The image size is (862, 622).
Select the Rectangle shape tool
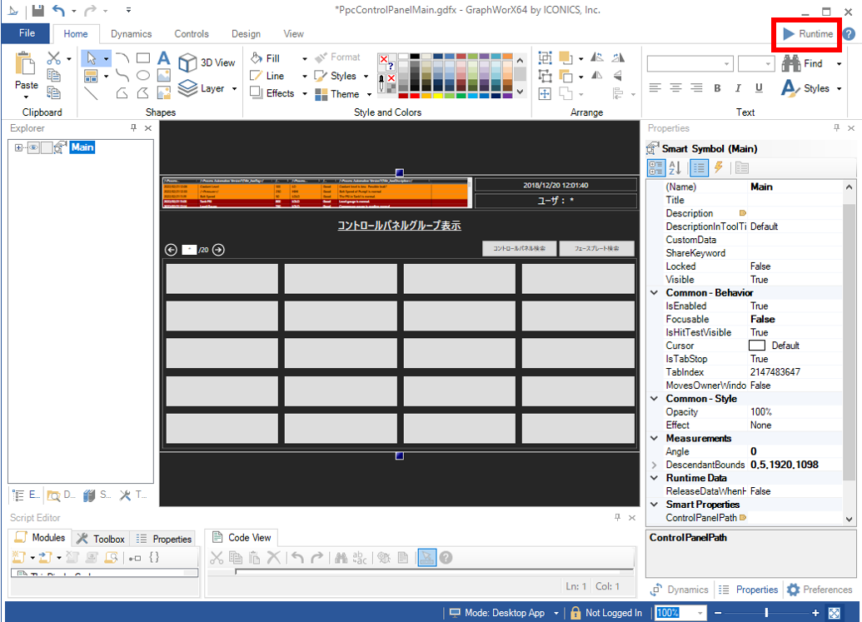[x=143, y=58]
